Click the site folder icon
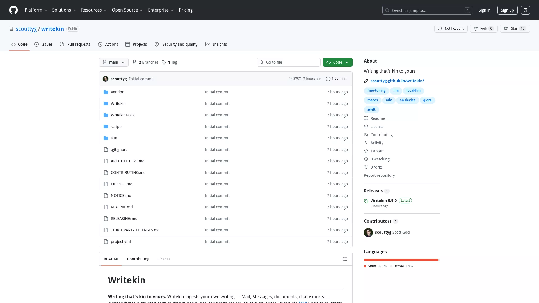The height and width of the screenshot is (303, 539). [106, 138]
